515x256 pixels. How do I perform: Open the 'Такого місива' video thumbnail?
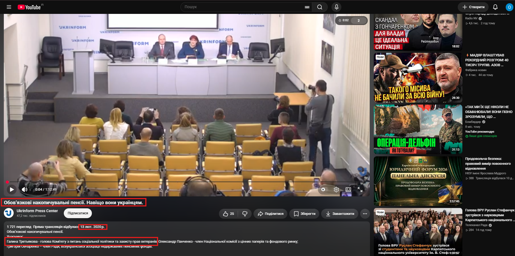click(418, 78)
